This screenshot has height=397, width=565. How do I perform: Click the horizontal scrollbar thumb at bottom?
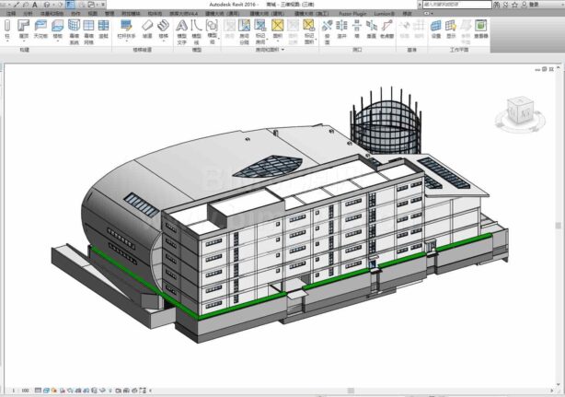tap(351, 391)
